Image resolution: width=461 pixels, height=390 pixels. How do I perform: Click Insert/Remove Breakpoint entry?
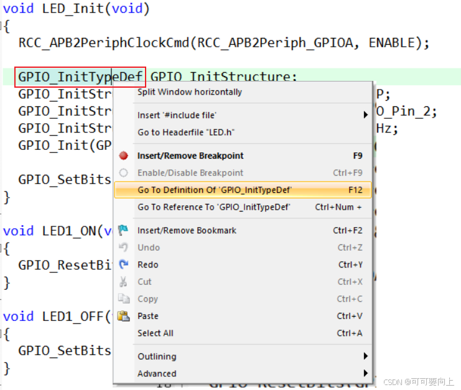[x=243, y=156]
